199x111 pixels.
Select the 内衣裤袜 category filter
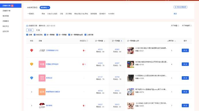click(x=111, y=14)
